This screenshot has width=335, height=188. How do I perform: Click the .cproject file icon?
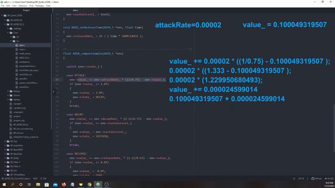[11, 104]
